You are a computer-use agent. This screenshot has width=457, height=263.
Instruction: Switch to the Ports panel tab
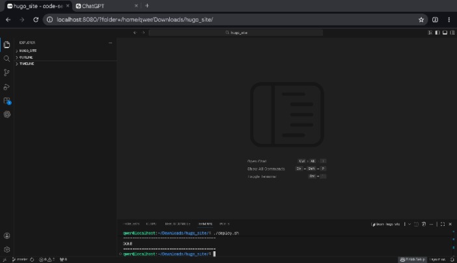pos(225,224)
